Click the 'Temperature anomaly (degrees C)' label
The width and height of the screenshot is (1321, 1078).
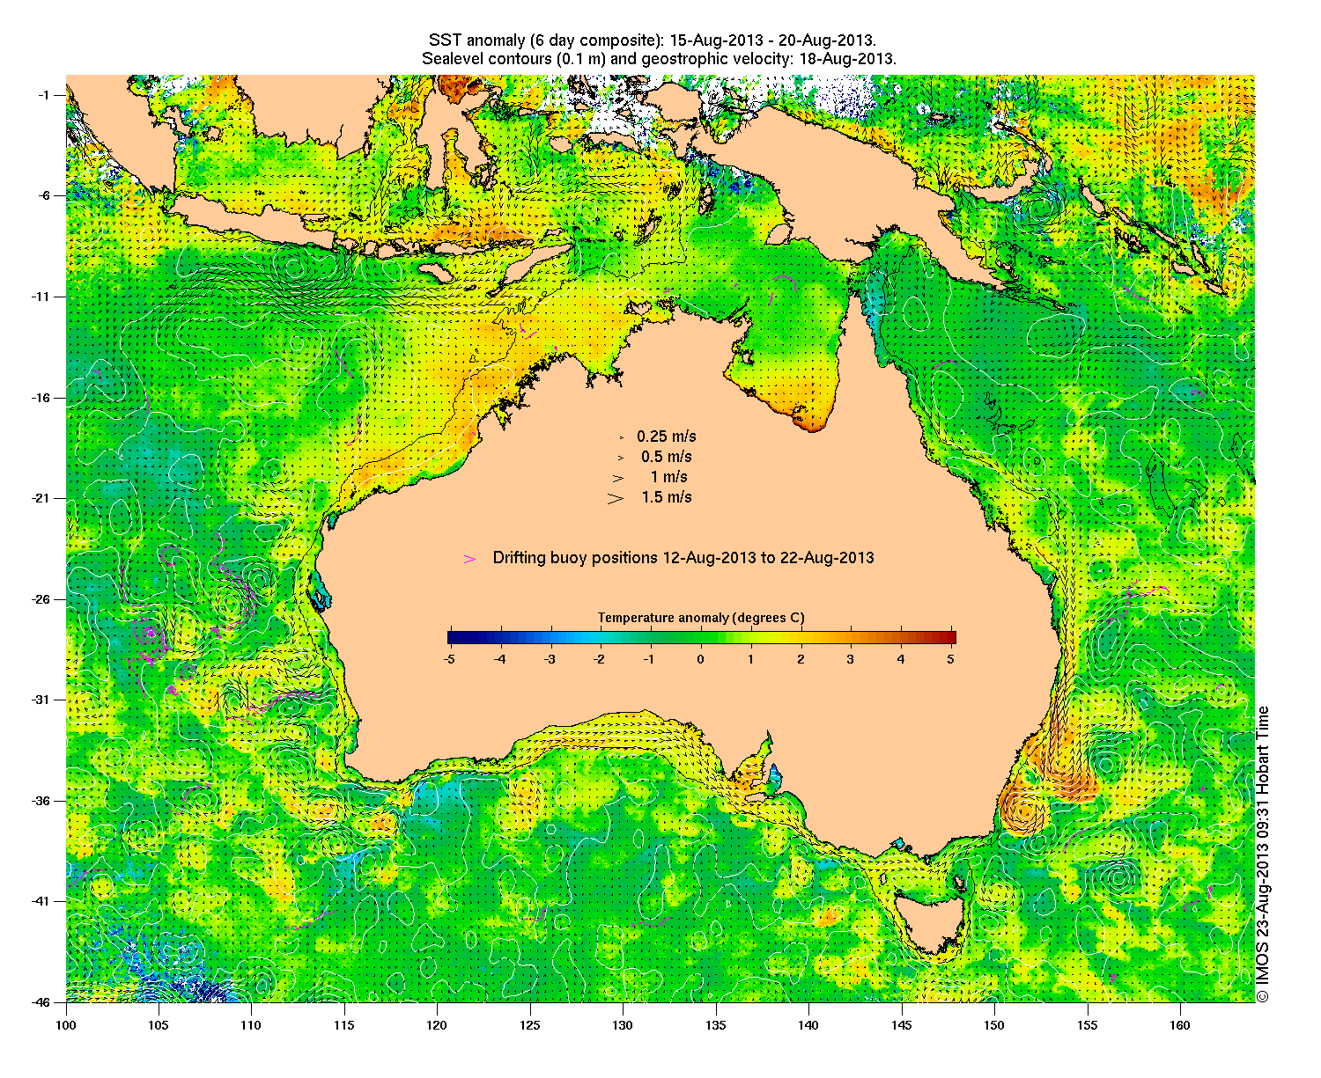701,618
